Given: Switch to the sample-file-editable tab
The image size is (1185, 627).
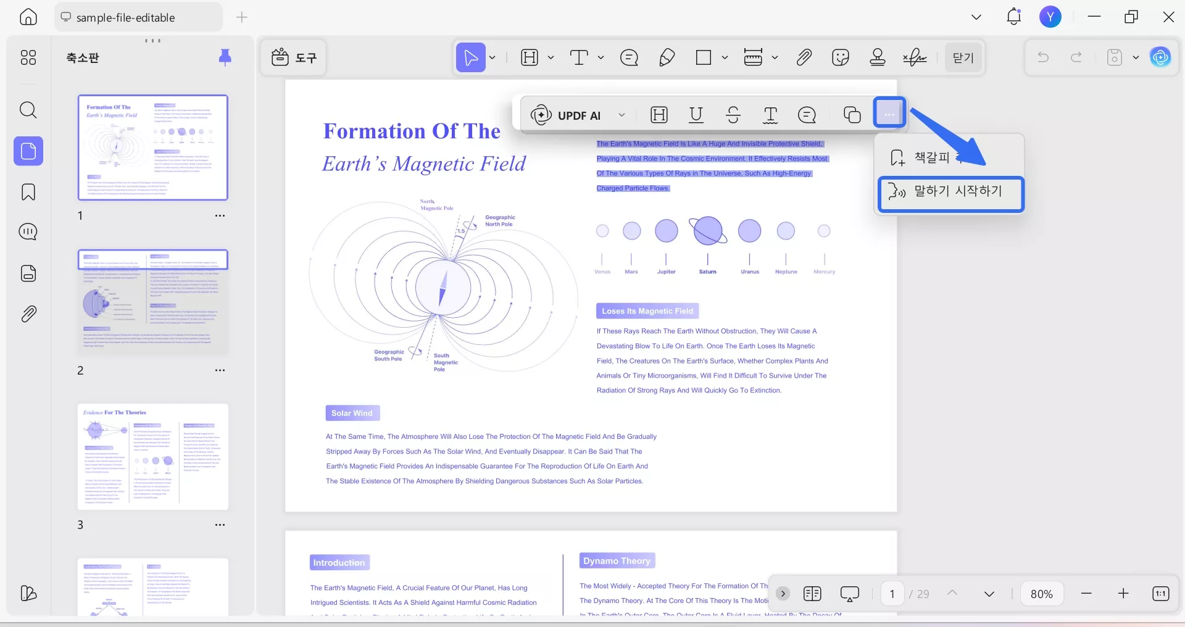Looking at the screenshot, I should tap(138, 17).
